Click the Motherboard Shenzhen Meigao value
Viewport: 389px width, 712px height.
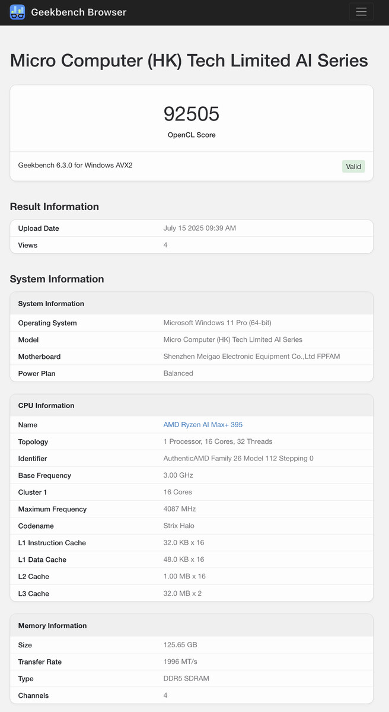click(251, 357)
